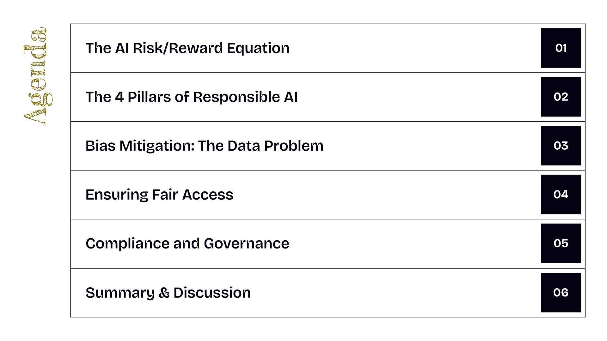Click the word "Responsible" in second item
Screen dimensions: 607x341
pos(236,97)
